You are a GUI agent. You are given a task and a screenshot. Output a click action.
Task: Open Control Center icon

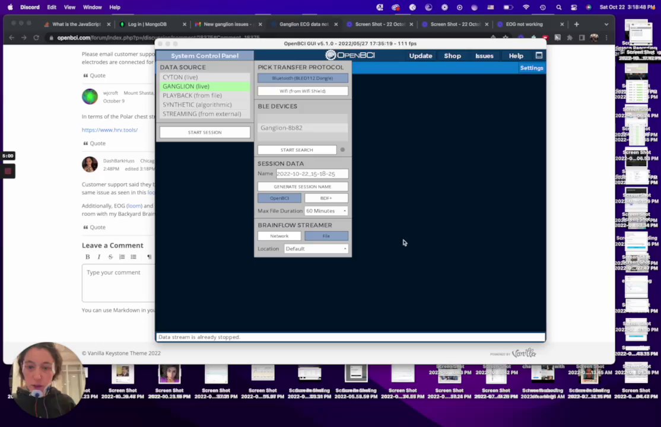click(574, 7)
